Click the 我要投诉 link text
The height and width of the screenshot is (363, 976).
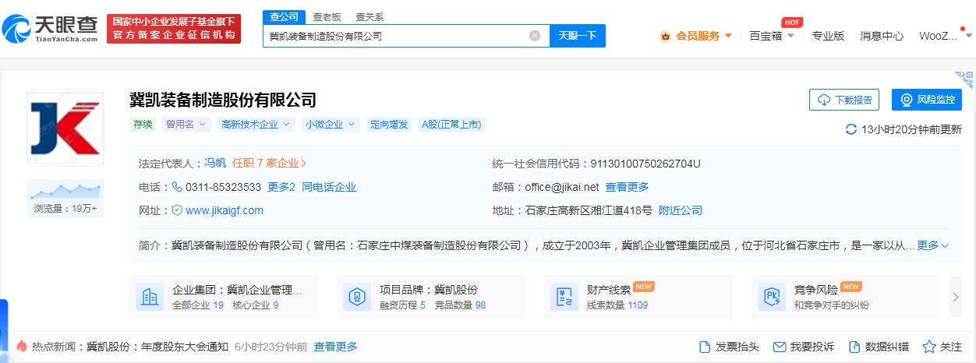[x=812, y=347]
